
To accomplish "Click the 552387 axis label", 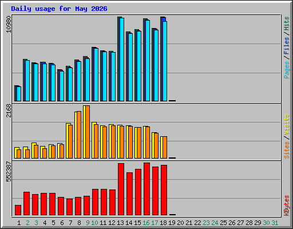I will tap(9, 172).
